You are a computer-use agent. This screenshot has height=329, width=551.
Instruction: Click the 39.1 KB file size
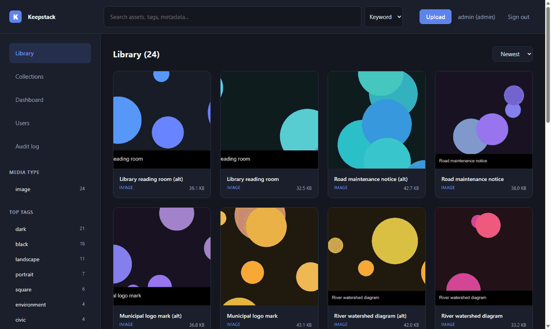coord(196,188)
